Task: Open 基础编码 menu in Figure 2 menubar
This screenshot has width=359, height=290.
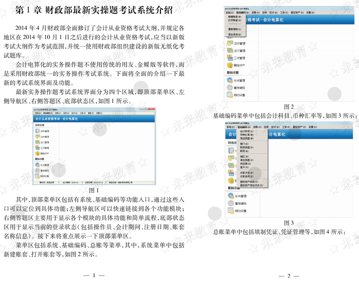Action: pyautogui.click(x=243, y=13)
